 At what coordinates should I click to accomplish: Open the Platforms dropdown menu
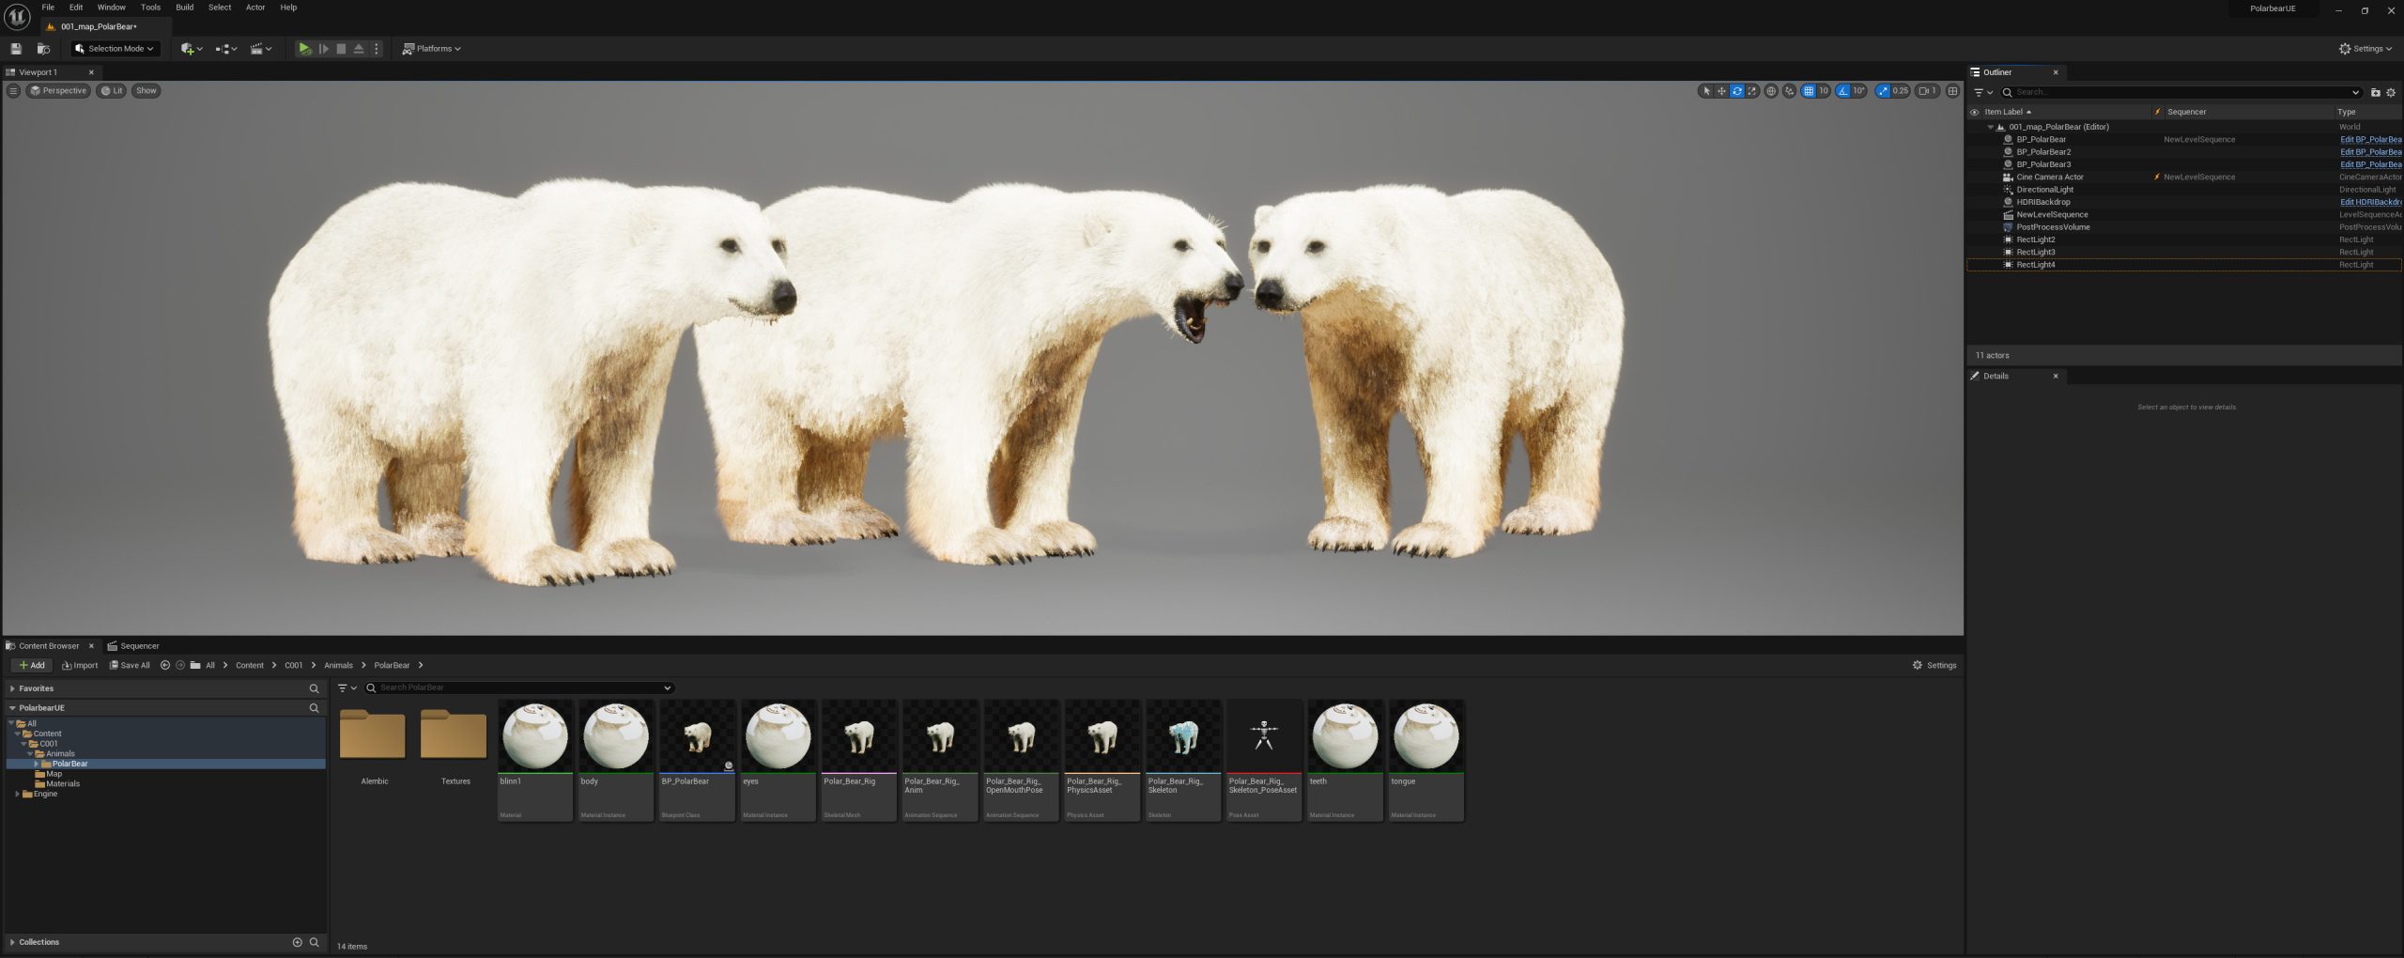432,49
